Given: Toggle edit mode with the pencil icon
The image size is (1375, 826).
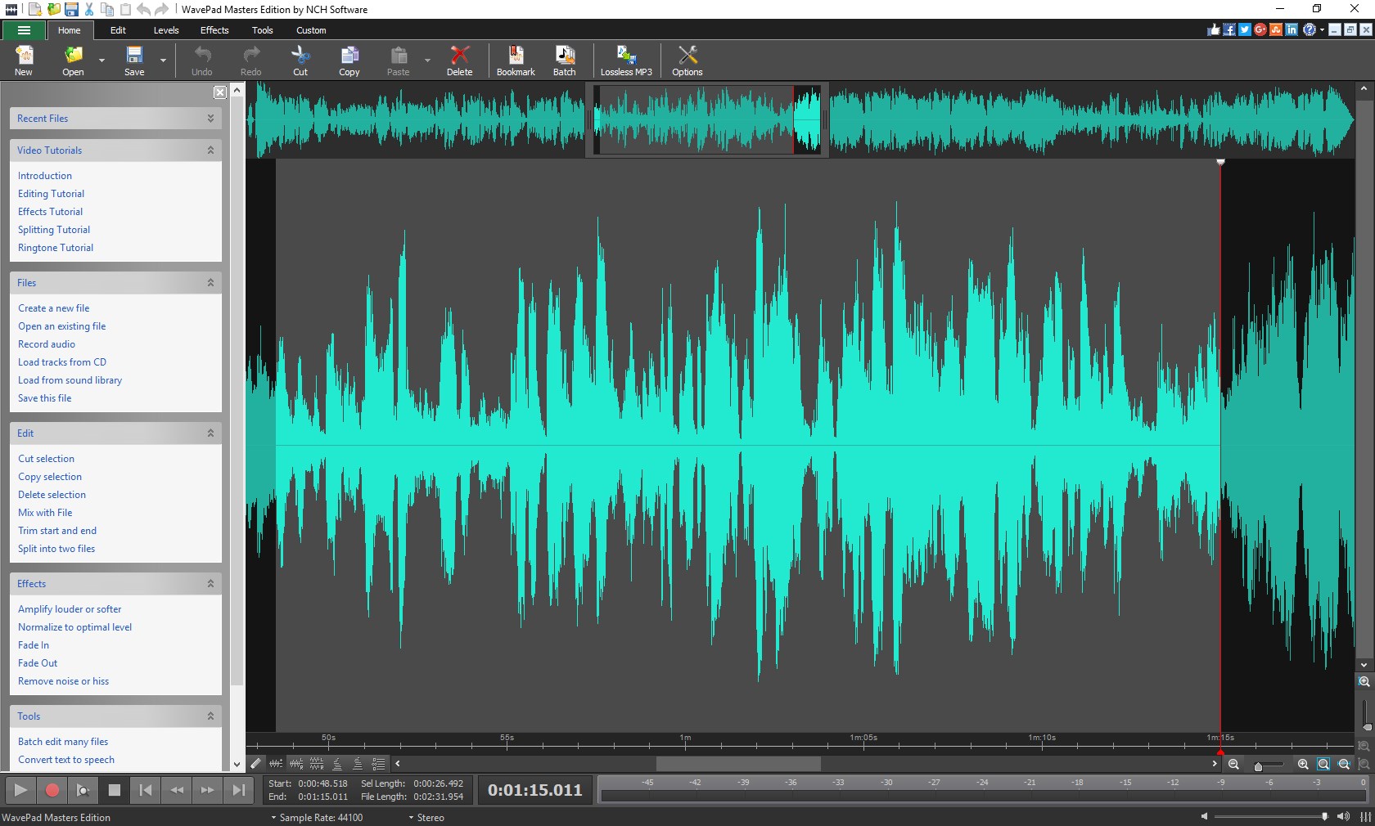Looking at the screenshot, I should 255,764.
